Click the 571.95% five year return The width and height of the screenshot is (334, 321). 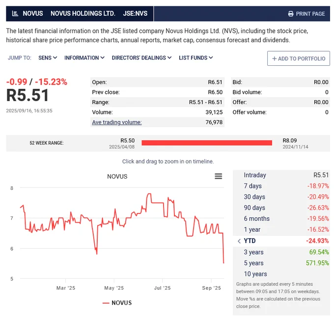pos(317,263)
